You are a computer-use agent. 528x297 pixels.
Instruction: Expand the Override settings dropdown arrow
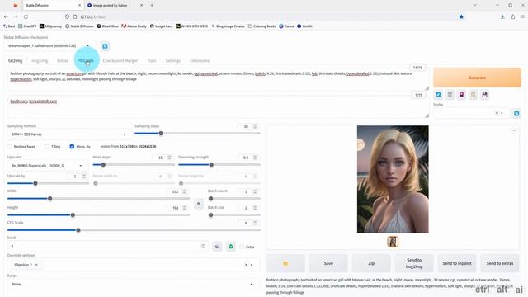click(x=252, y=265)
